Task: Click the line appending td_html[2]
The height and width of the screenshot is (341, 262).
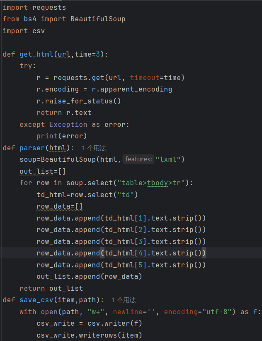Action: [x=121, y=229]
